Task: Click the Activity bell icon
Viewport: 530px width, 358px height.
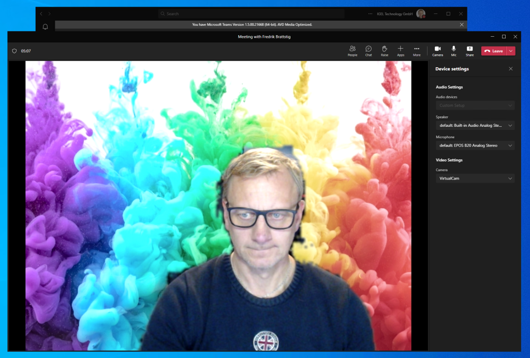Action: [45, 27]
